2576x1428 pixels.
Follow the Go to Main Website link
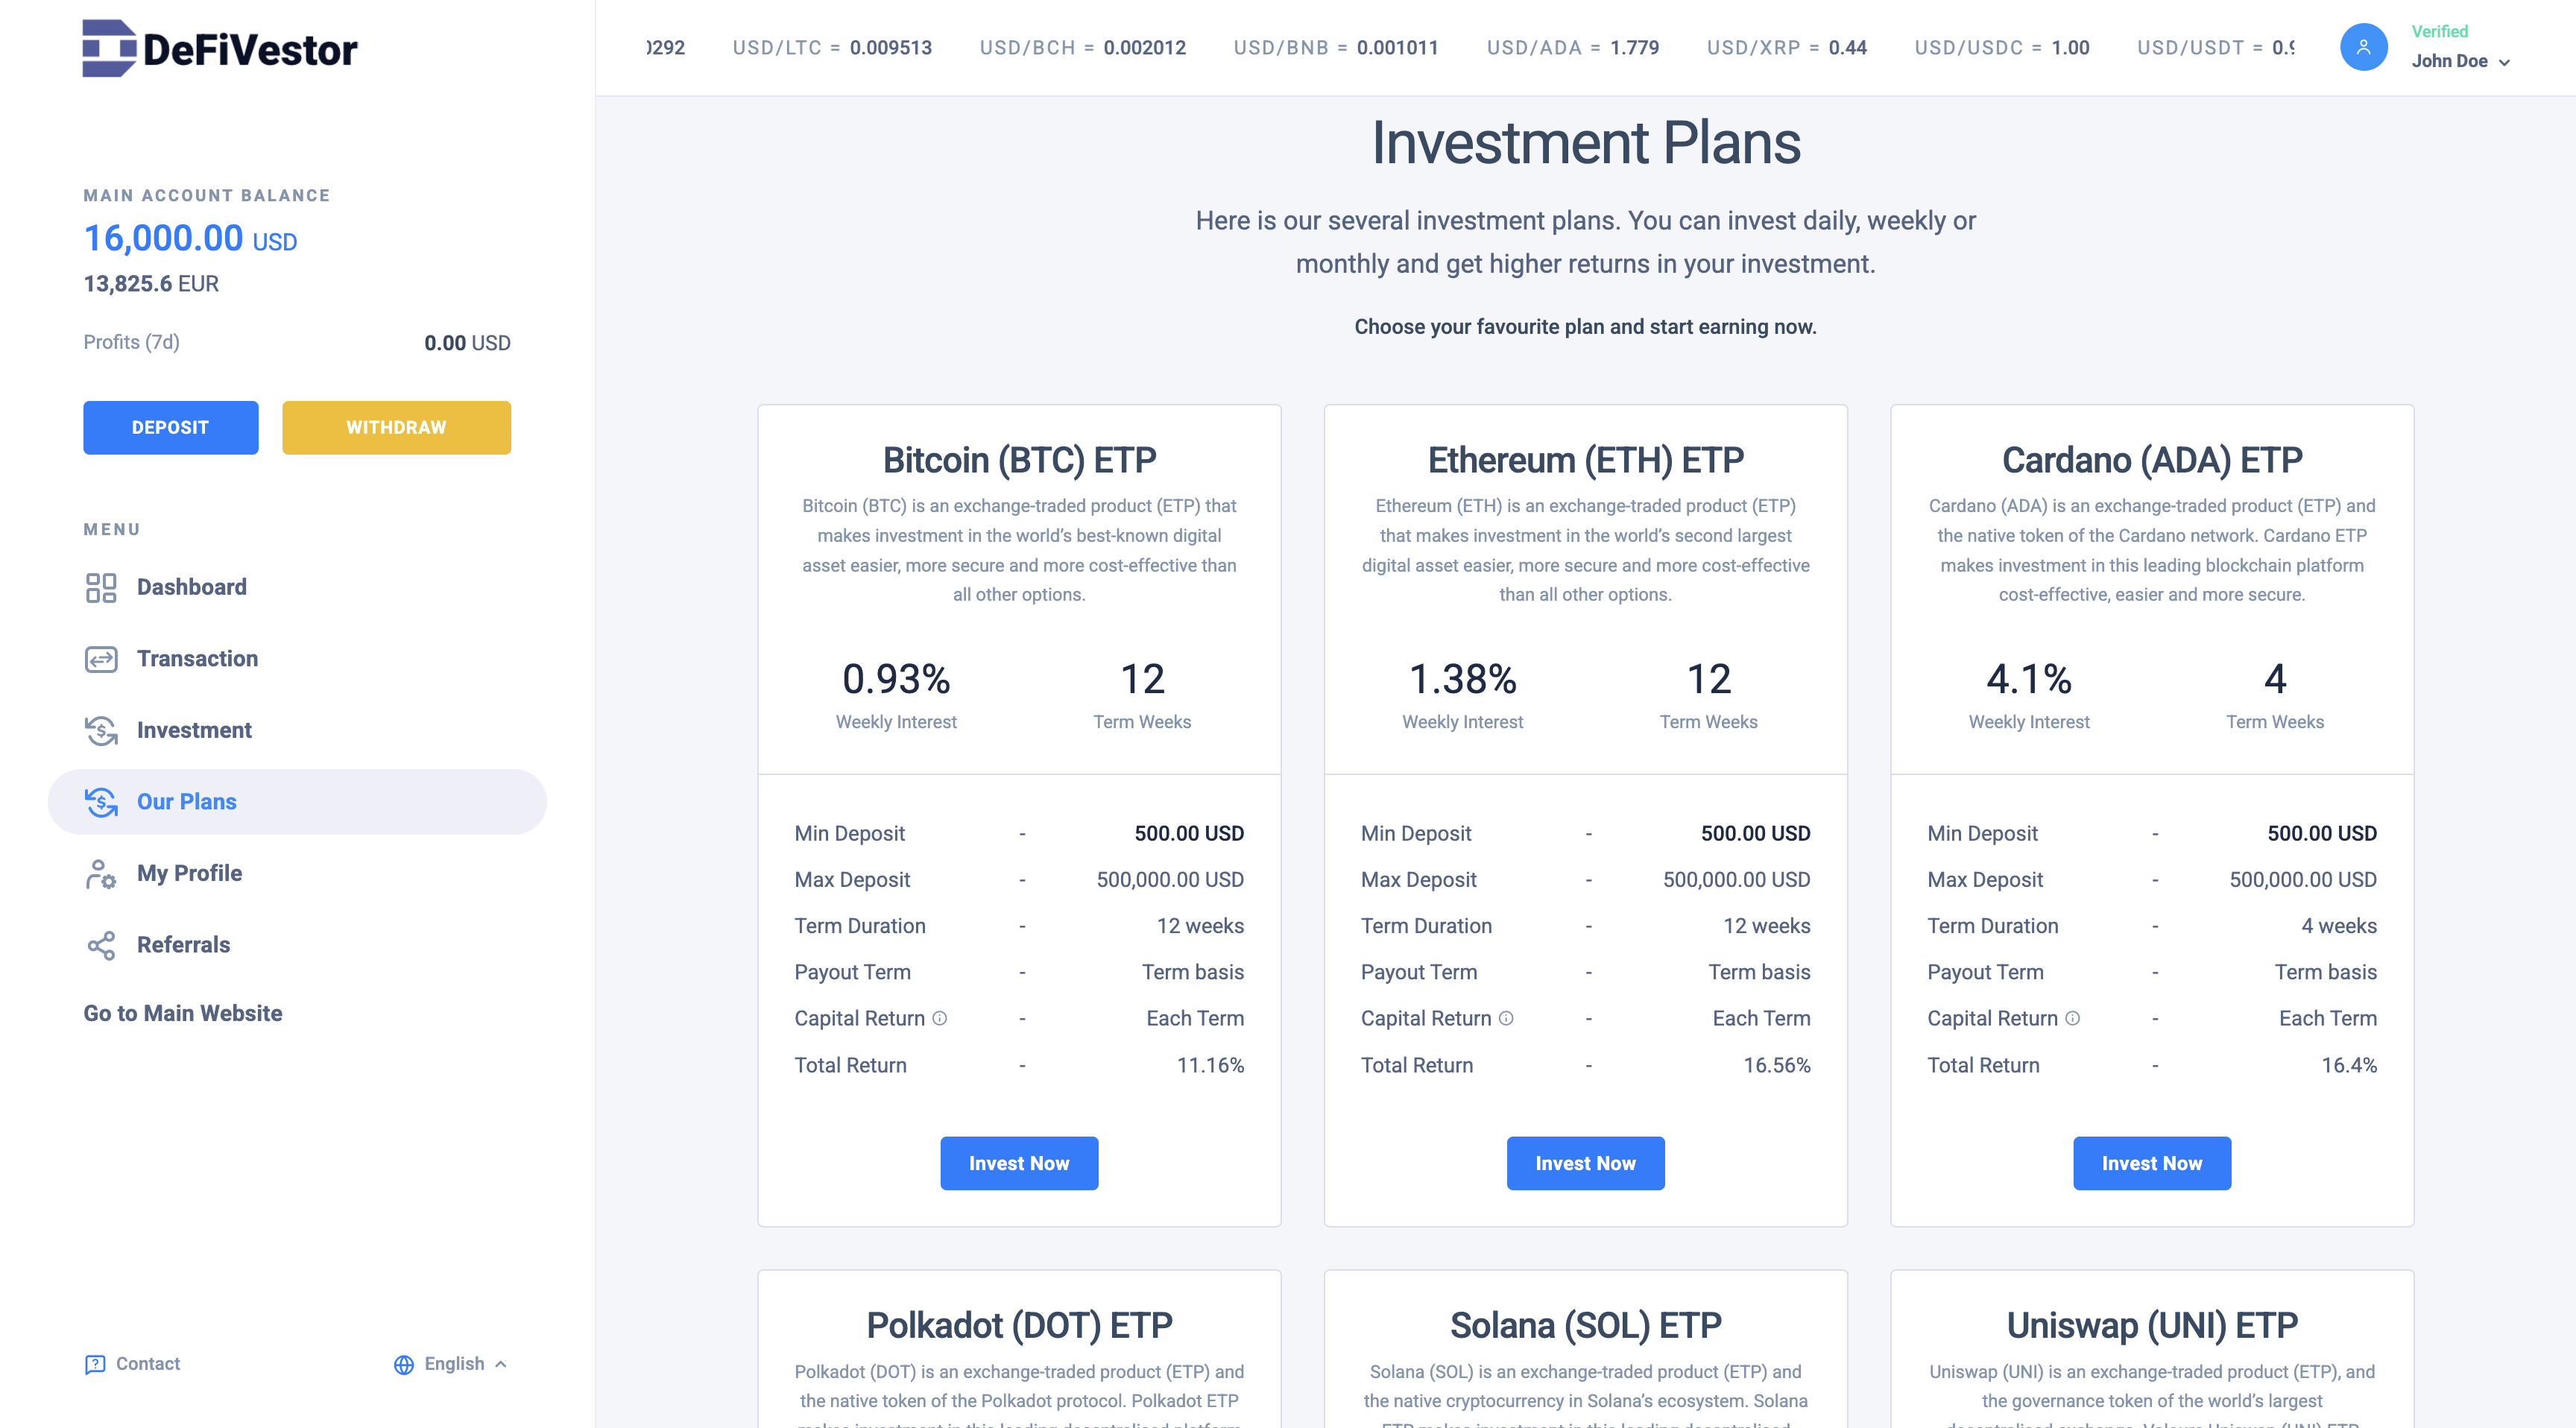tap(183, 1013)
